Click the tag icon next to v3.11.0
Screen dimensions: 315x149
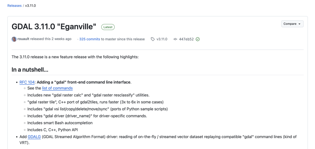click(153, 39)
